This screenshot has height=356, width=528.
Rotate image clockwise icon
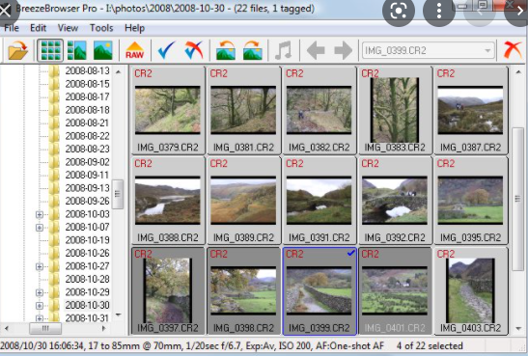pos(252,50)
